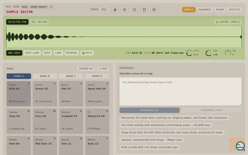This screenshot has height=155, width=248.
Task: Enable Gate-Loop playback mode
Action: click(32, 53)
